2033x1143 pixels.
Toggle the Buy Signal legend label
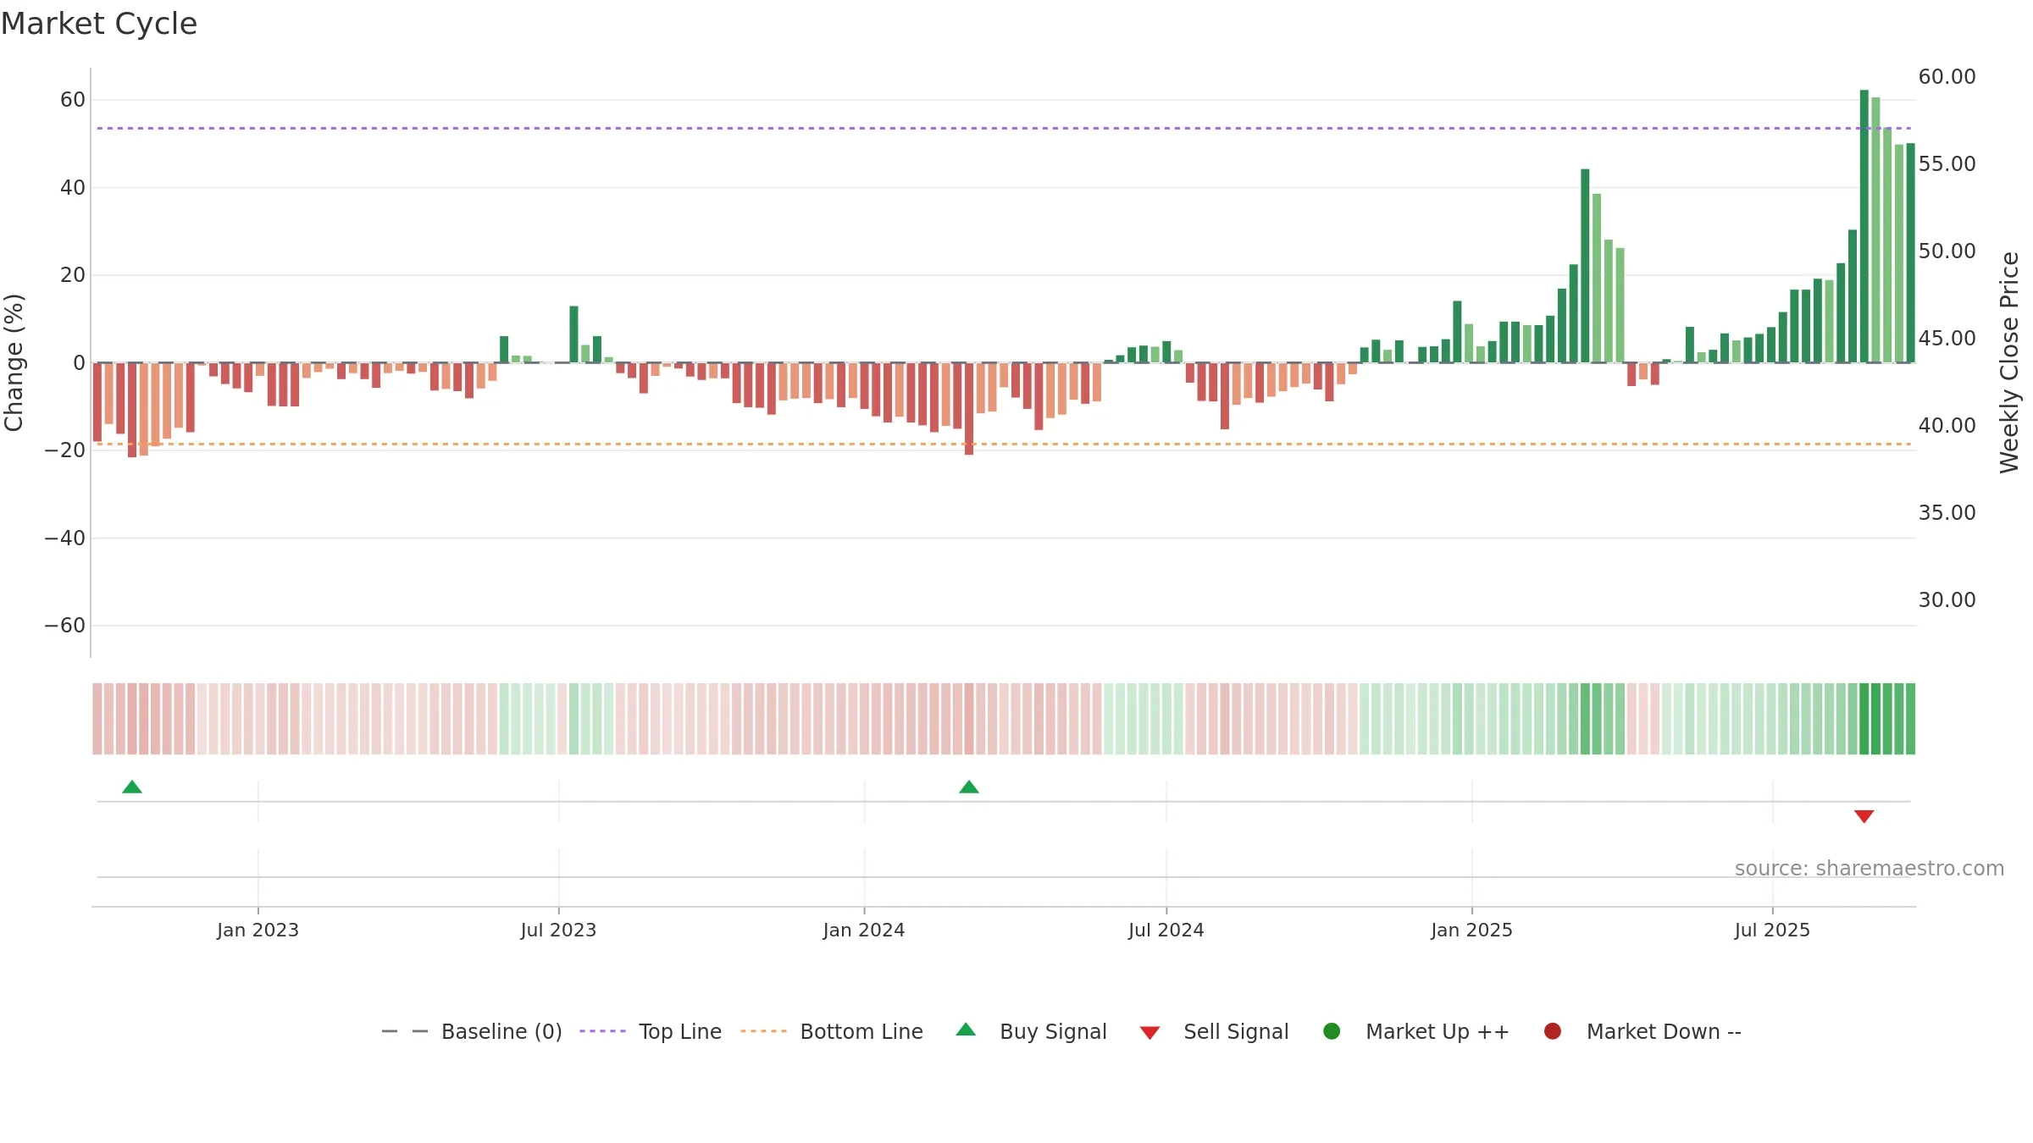click(1053, 1032)
